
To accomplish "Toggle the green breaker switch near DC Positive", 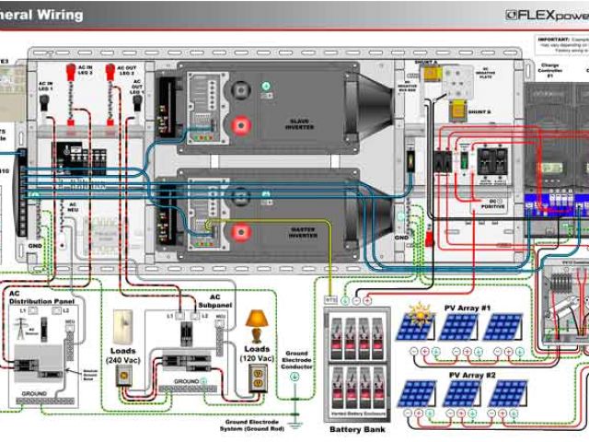I will click(x=466, y=160).
